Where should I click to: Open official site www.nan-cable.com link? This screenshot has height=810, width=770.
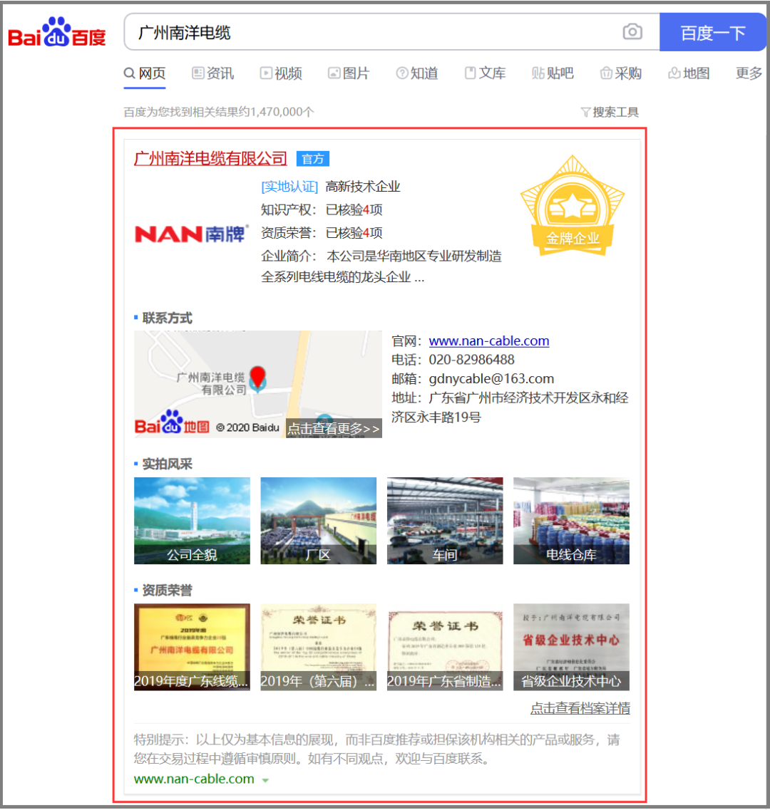tap(489, 341)
